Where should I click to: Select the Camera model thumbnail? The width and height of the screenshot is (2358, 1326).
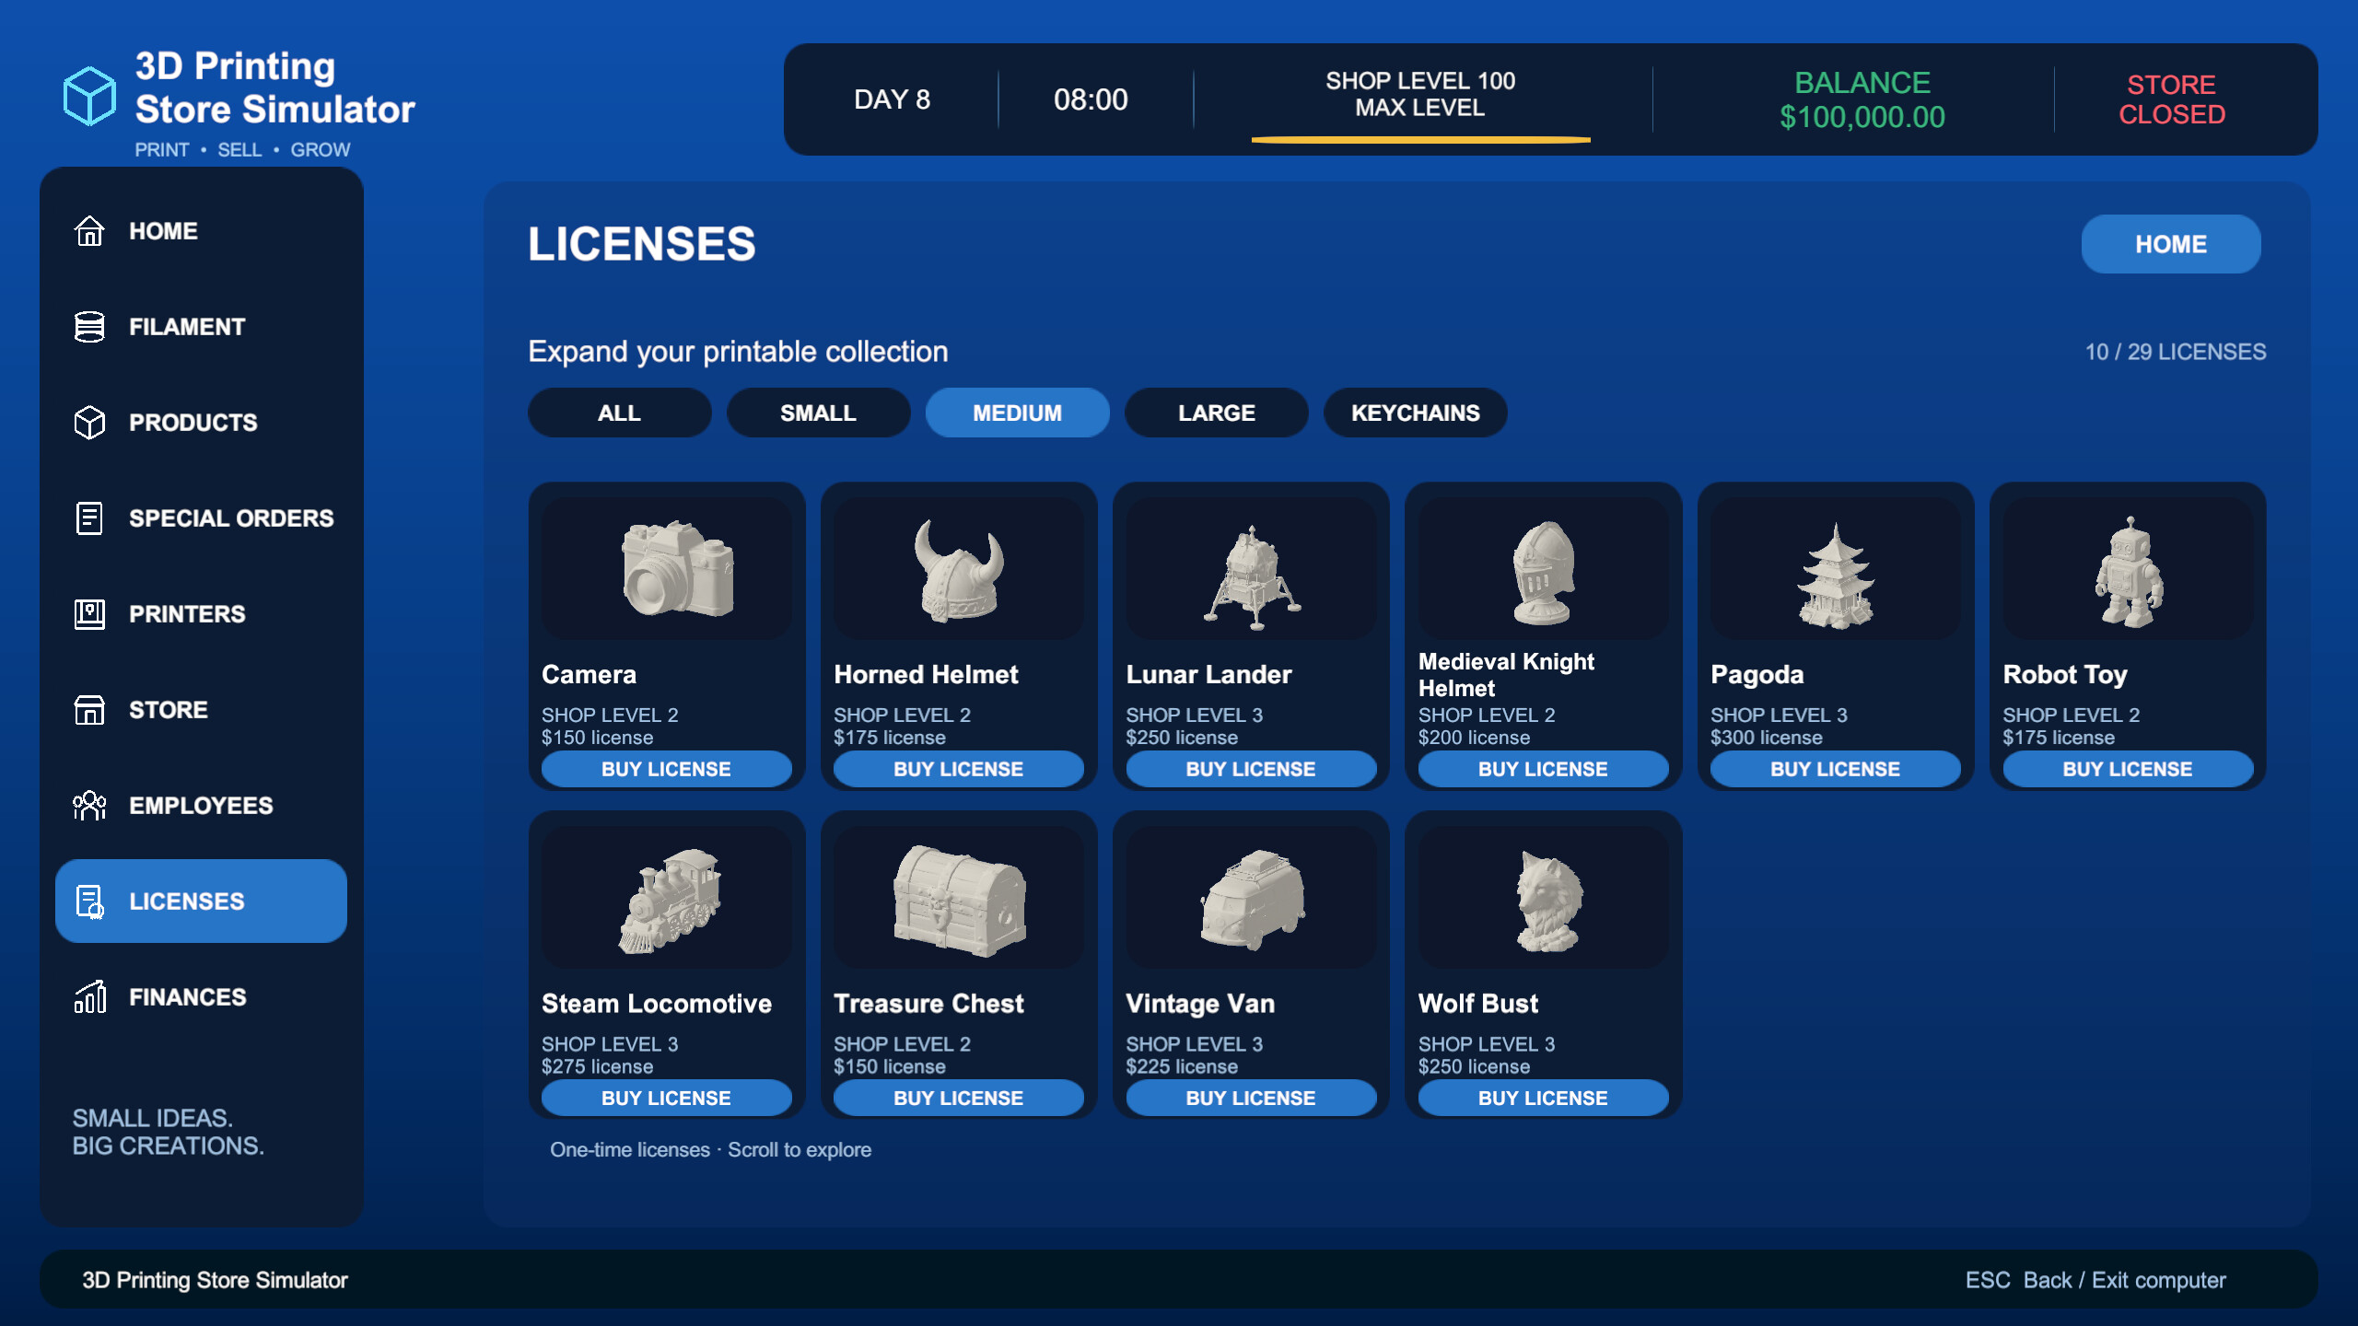pyautogui.click(x=667, y=569)
